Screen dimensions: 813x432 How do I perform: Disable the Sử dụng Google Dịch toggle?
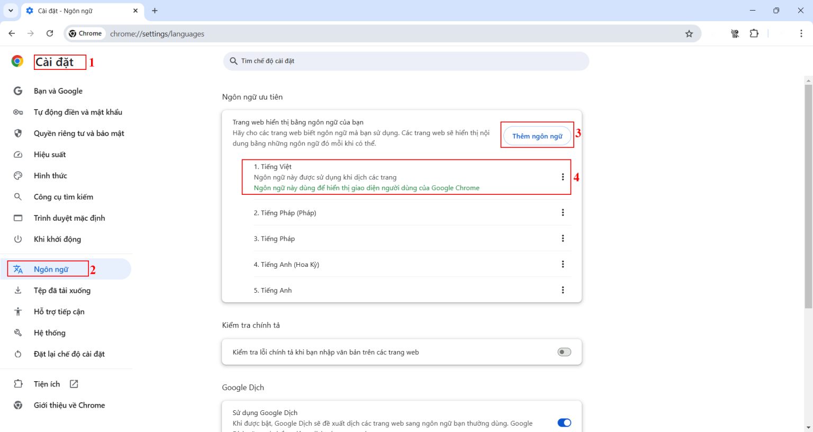564,422
